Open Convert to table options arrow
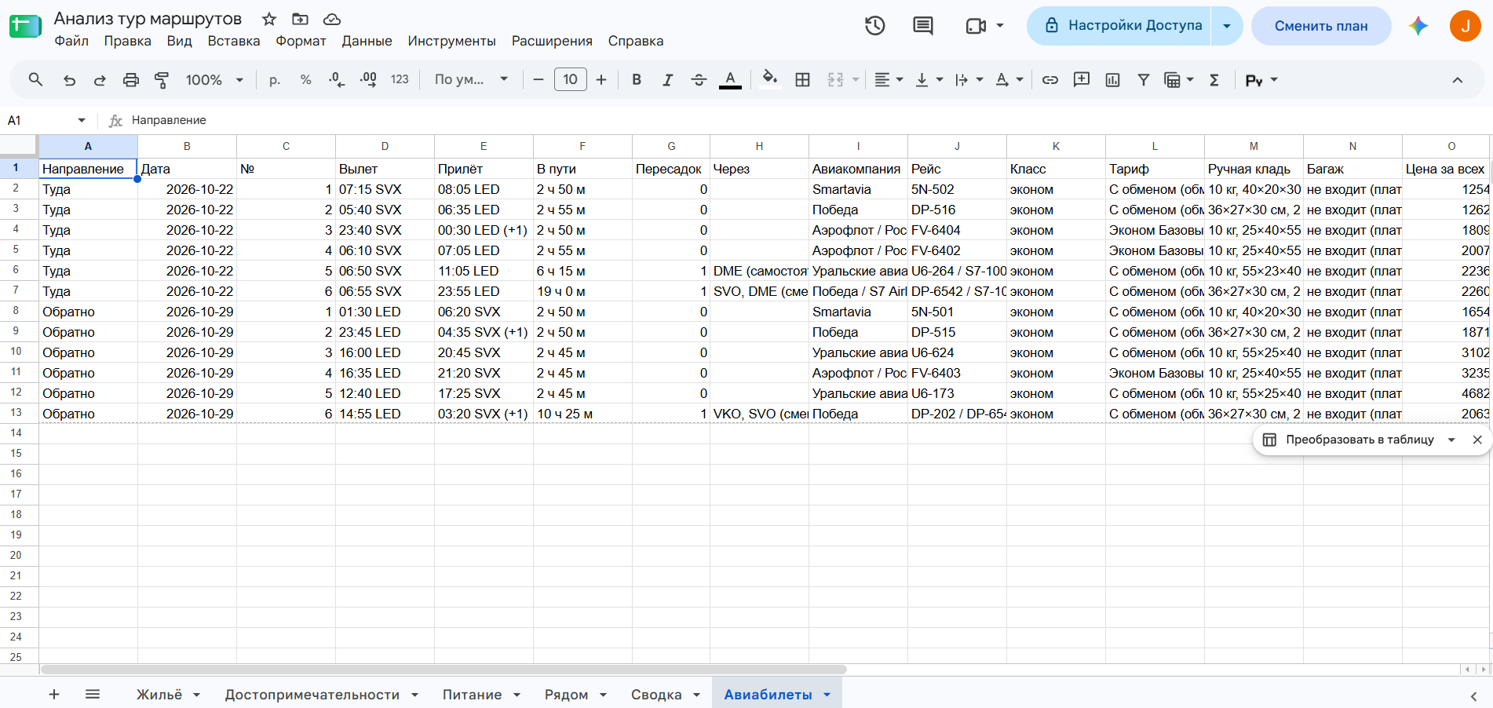The width and height of the screenshot is (1493, 708). click(x=1451, y=440)
